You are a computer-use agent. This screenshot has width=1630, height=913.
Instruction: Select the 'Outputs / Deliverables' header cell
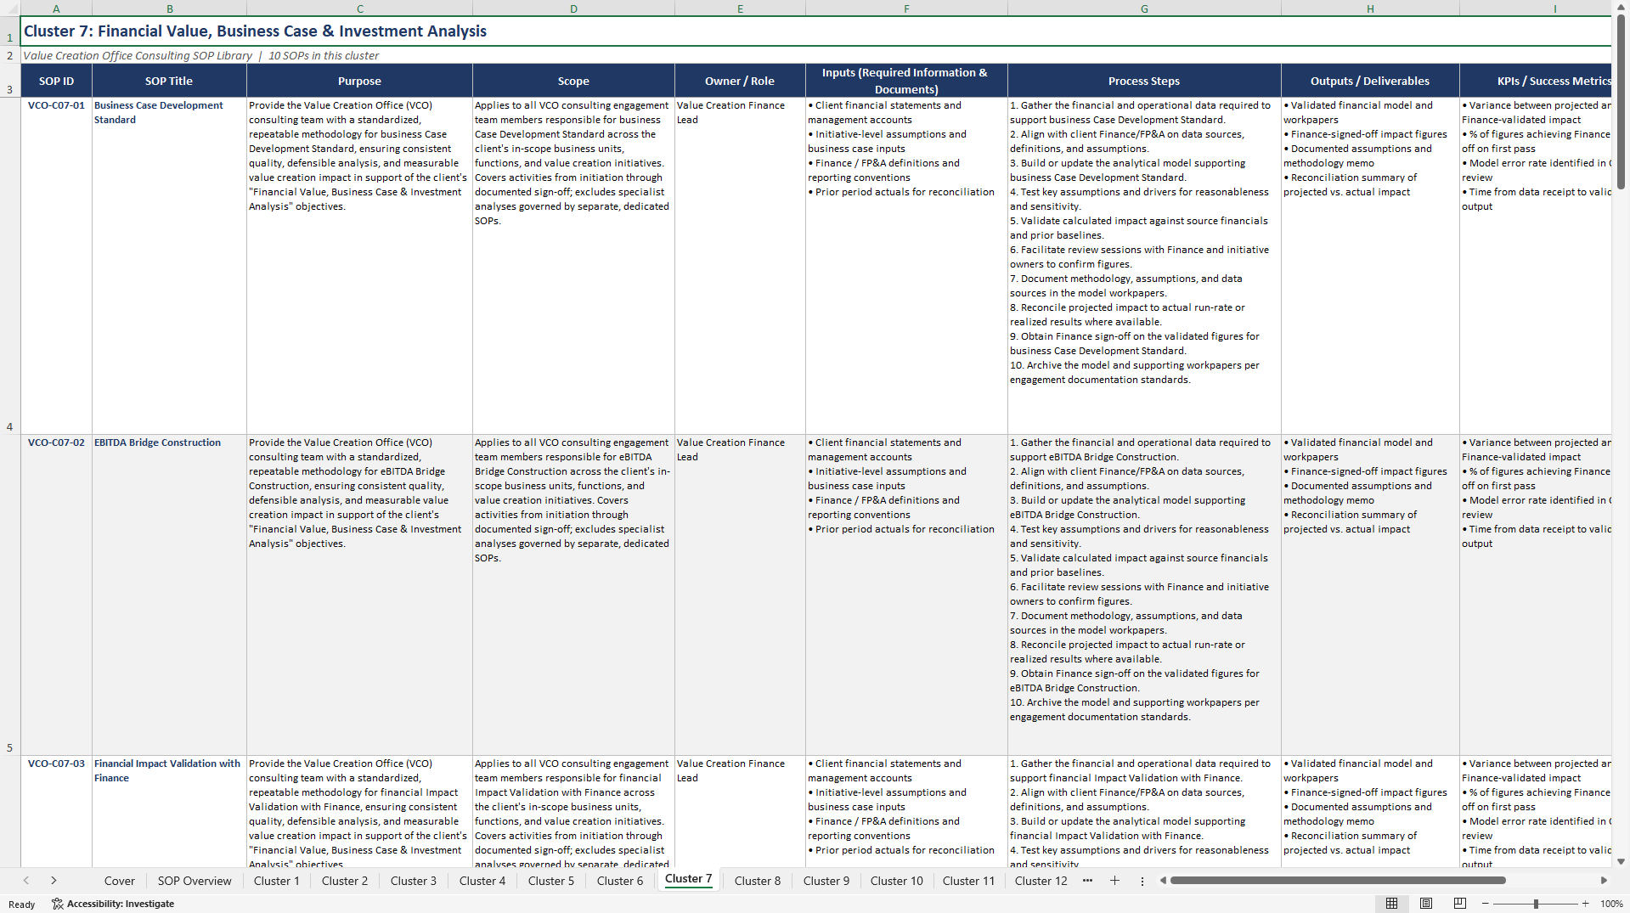tap(1370, 81)
